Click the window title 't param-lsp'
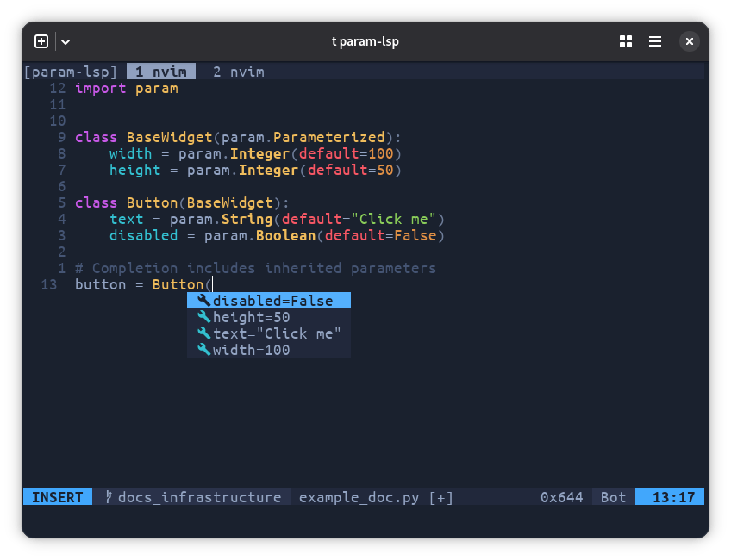The height and width of the screenshot is (560, 731). (365, 41)
